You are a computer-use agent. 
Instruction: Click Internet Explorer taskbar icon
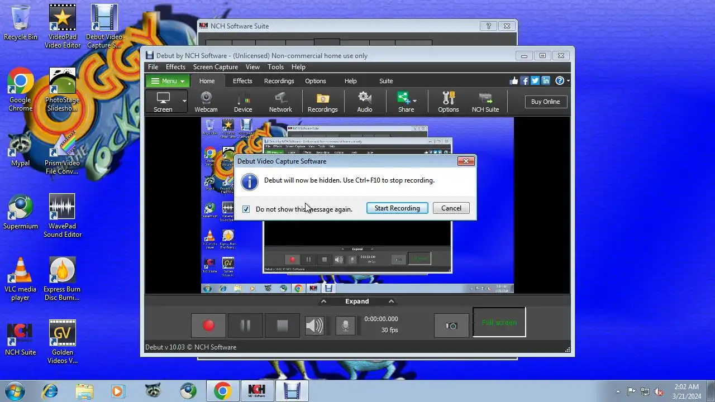(x=50, y=391)
